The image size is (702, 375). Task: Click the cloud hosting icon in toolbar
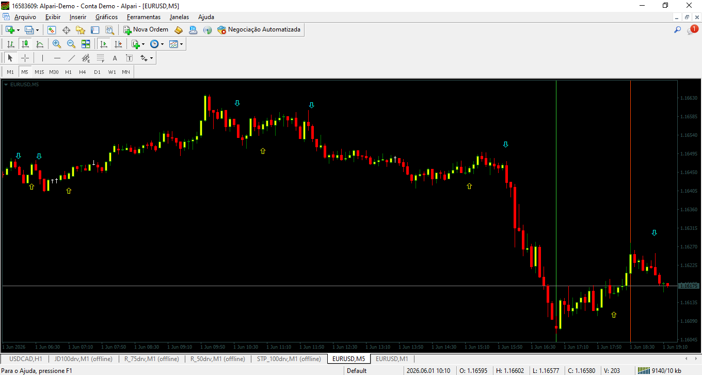(x=193, y=30)
